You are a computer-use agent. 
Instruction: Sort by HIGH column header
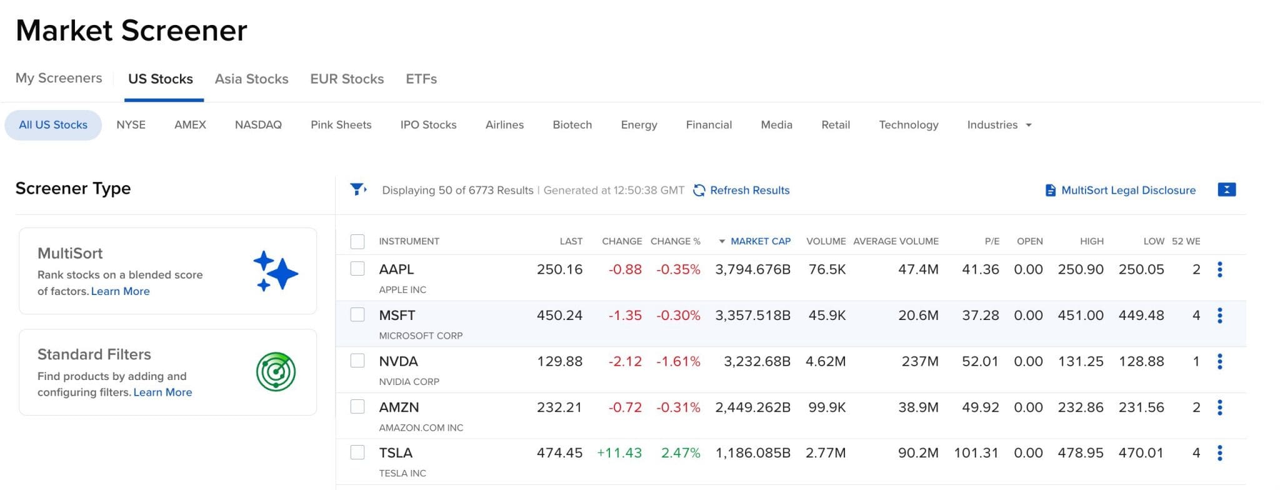pos(1091,241)
